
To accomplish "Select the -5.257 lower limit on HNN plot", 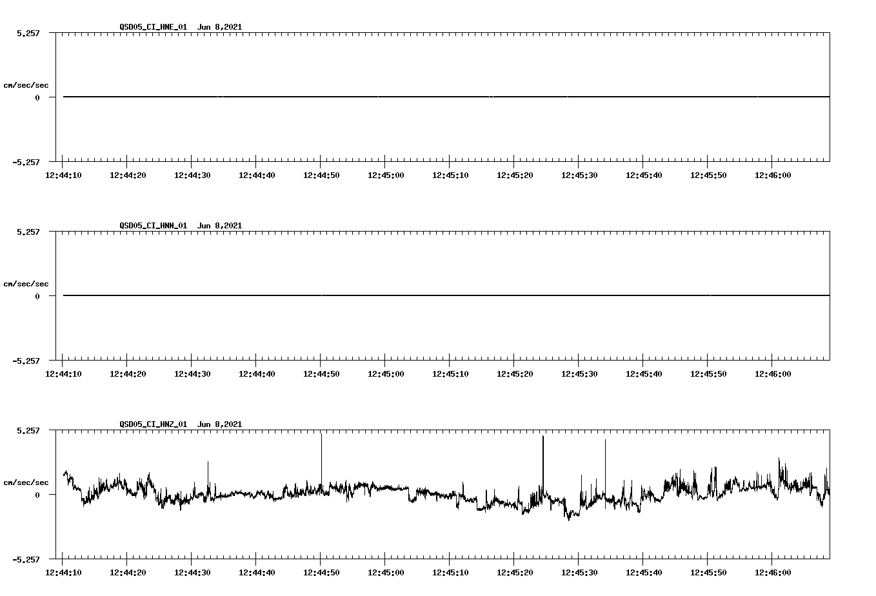I will pyautogui.click(x=26, y=361).
